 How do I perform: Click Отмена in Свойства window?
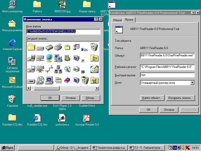point(169,110)
